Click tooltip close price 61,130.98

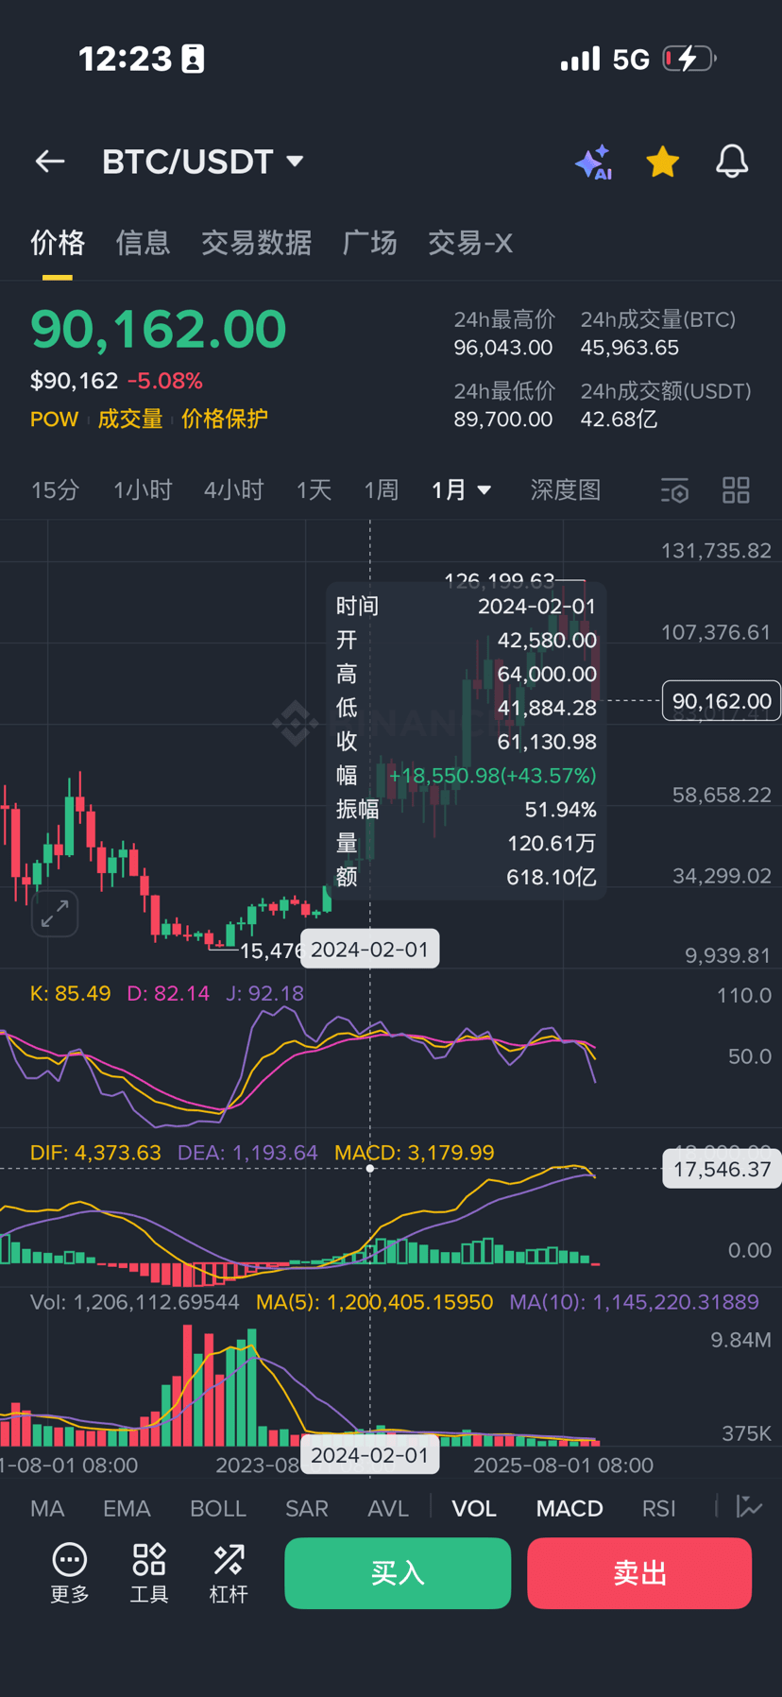547,742
